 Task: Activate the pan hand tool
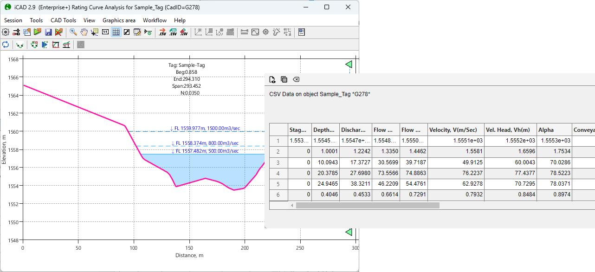[x=84, y=32]
